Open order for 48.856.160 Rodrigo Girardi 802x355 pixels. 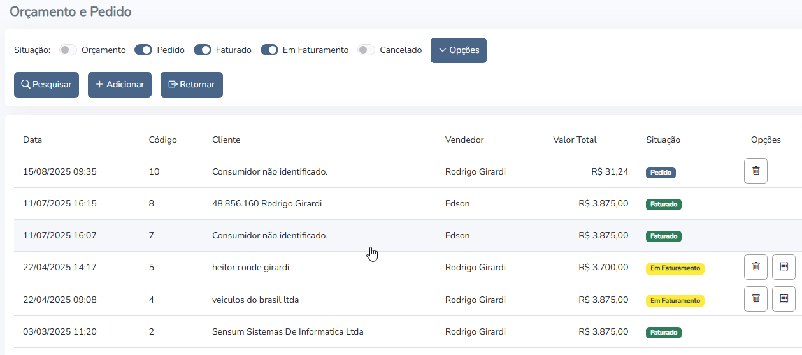pos(266,204)
